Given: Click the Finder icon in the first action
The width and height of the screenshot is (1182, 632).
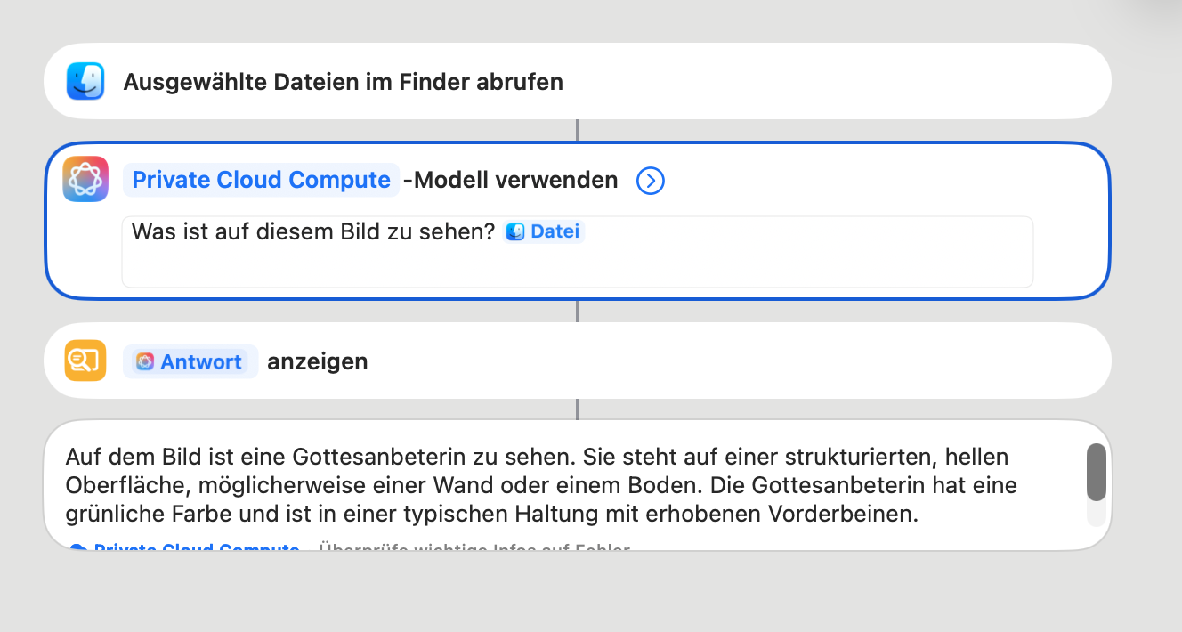Looking at the screenshot, I should point(85,82).
